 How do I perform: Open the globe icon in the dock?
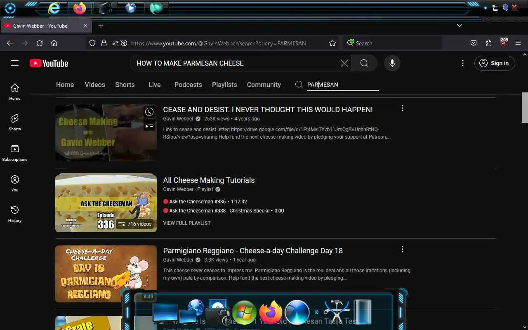pyautogui.click(x=196, y=308)
